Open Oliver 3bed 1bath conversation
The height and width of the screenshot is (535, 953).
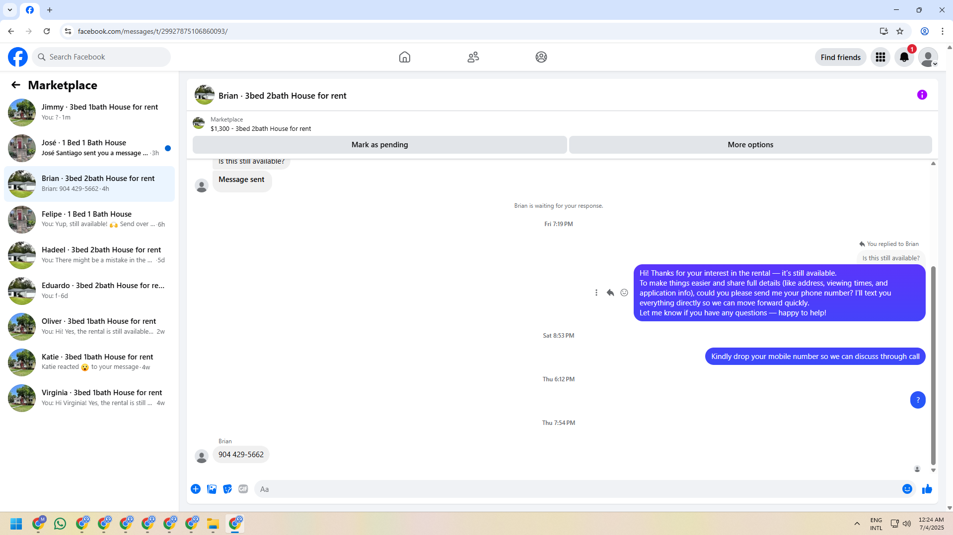pyautogui.click(x=89, y=327)
